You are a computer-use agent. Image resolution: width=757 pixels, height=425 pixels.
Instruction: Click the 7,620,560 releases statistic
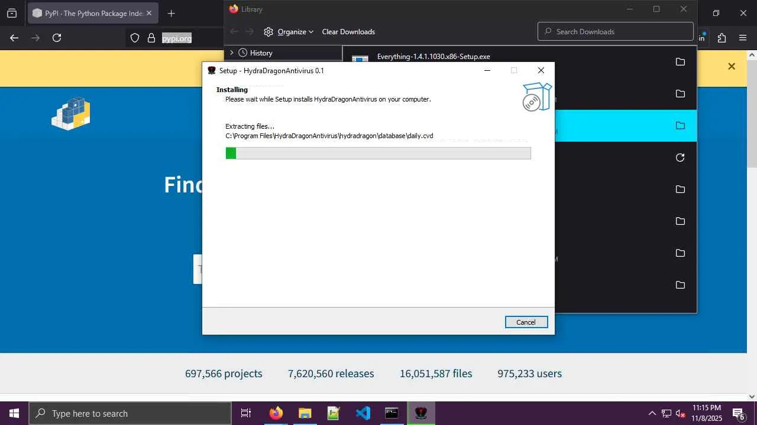[331, 374]
